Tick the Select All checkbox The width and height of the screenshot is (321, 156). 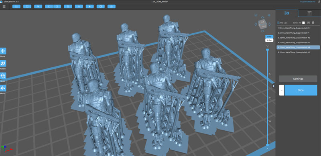coord(303,23)
